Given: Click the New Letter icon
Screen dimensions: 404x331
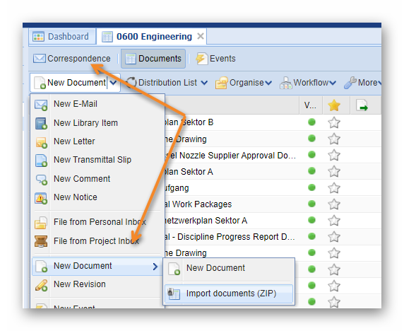Looking at the screenshot, I should [x=41, y=142].
